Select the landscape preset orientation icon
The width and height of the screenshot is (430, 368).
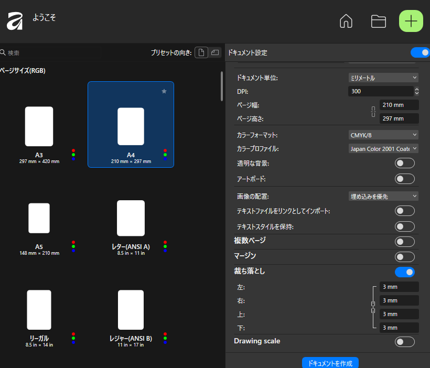point(215,52)
